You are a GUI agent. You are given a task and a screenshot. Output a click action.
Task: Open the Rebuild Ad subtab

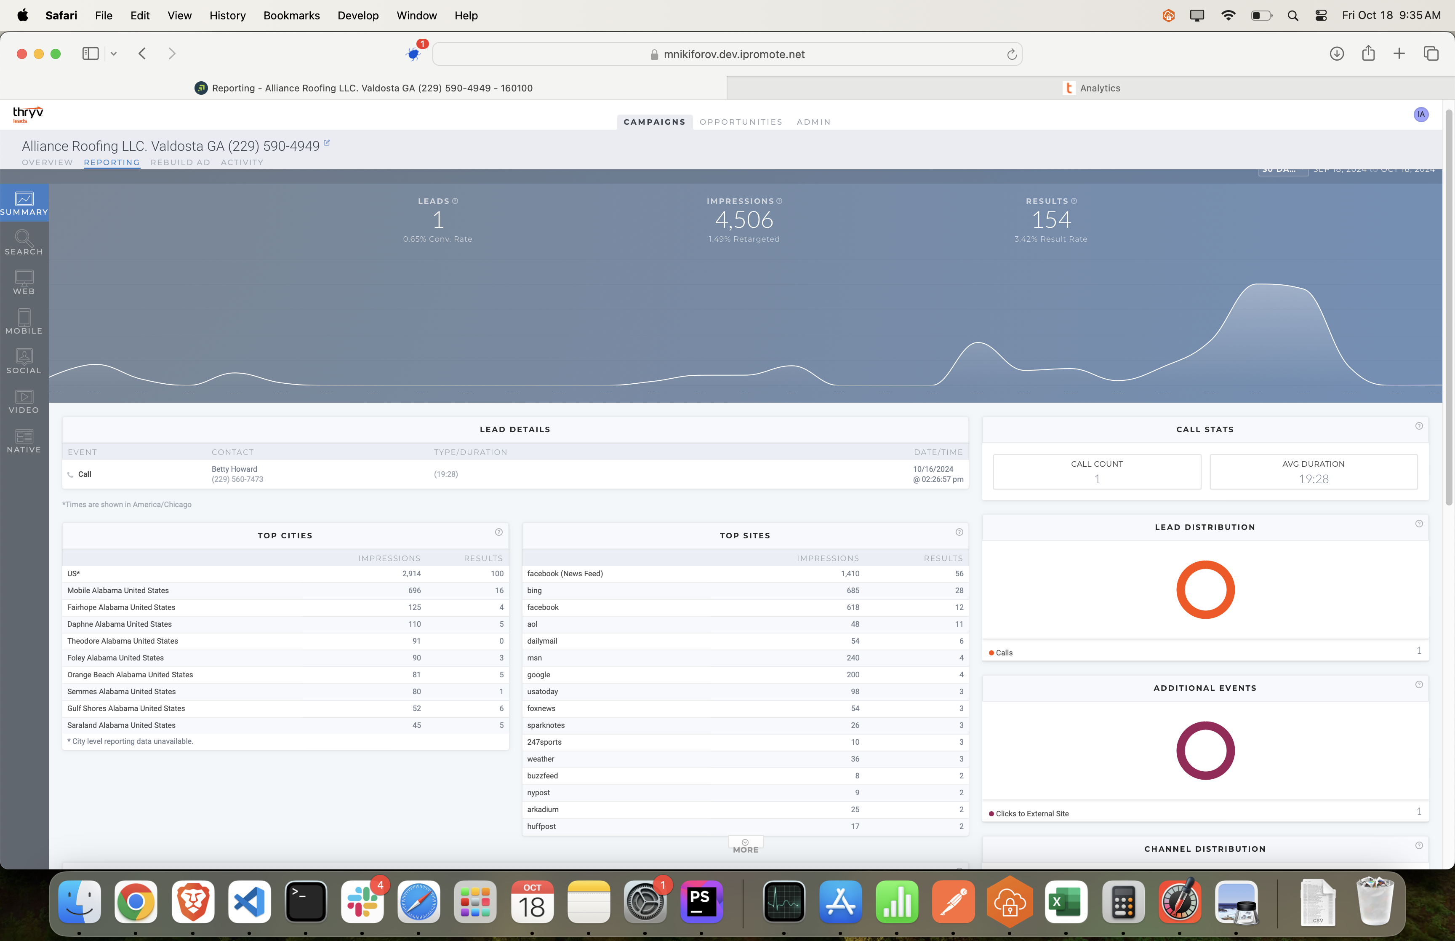[x=180, y=163]
